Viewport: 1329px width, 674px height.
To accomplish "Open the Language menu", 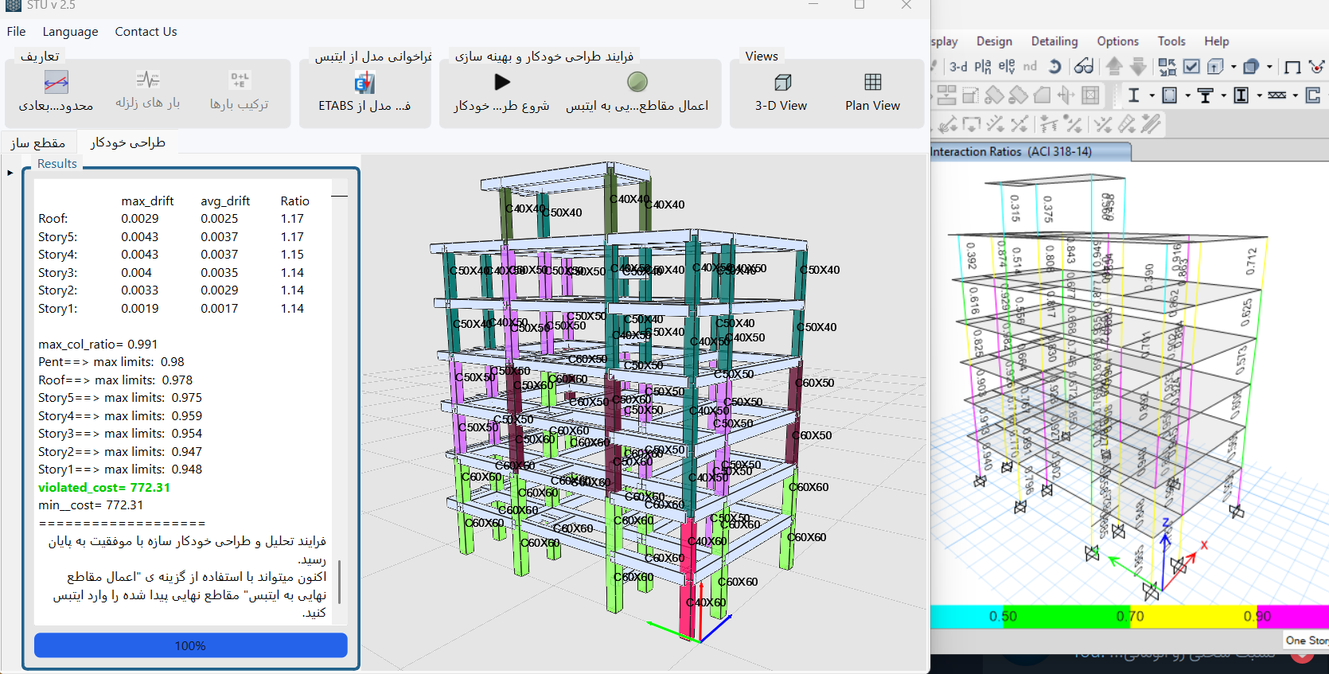I will (70, 32).
